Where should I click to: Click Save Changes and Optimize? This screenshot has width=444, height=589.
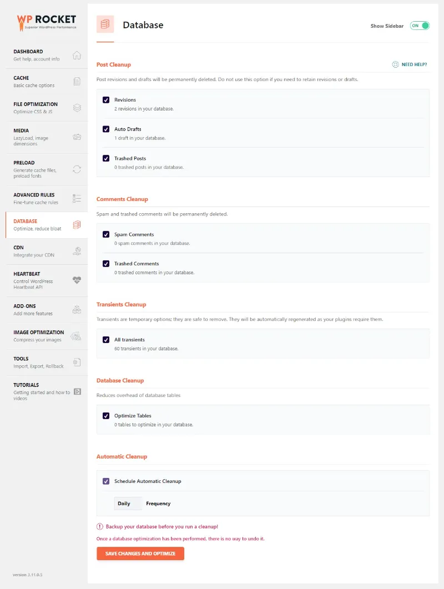pyautogui.click(x=140, y=553)
